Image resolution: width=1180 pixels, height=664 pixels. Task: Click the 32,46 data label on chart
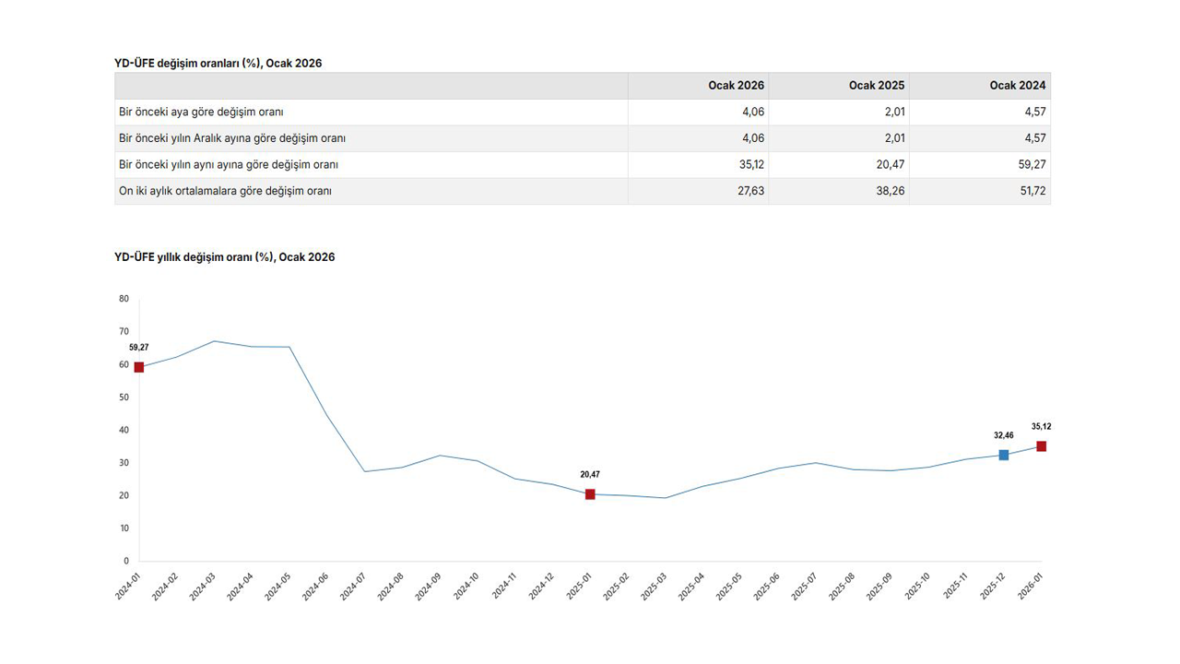coord(1003,435)
